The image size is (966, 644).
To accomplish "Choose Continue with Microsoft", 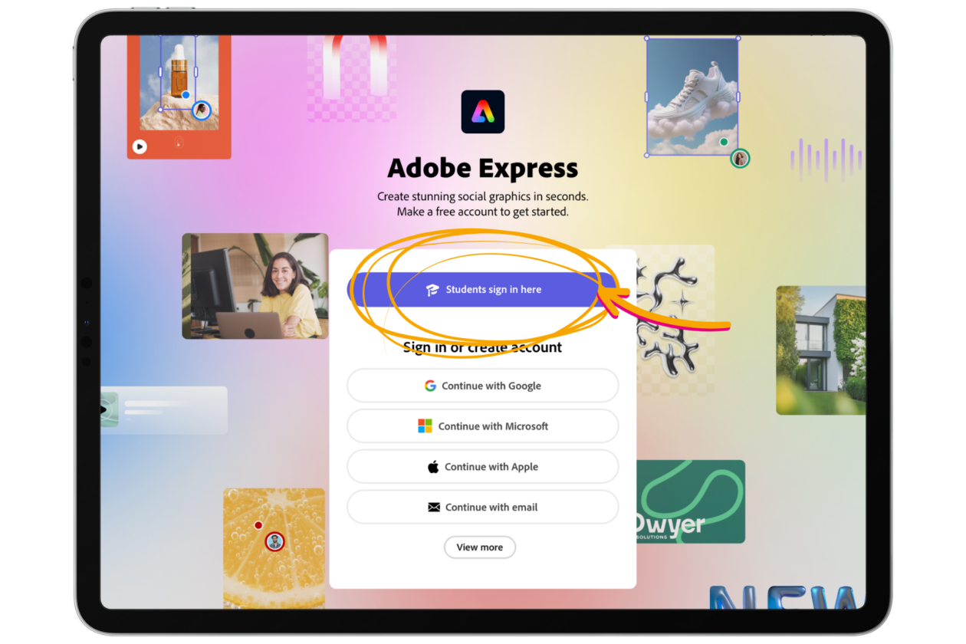I will click(x=483, y=426).
